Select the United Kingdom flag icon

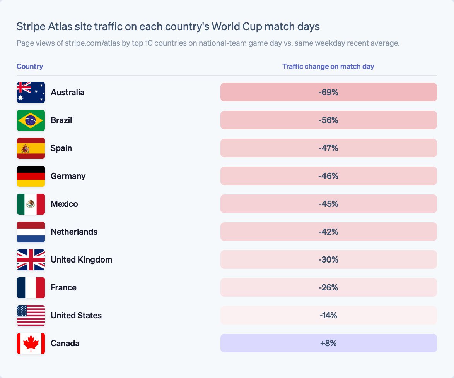pyautogui.click(x=31, y=260)
